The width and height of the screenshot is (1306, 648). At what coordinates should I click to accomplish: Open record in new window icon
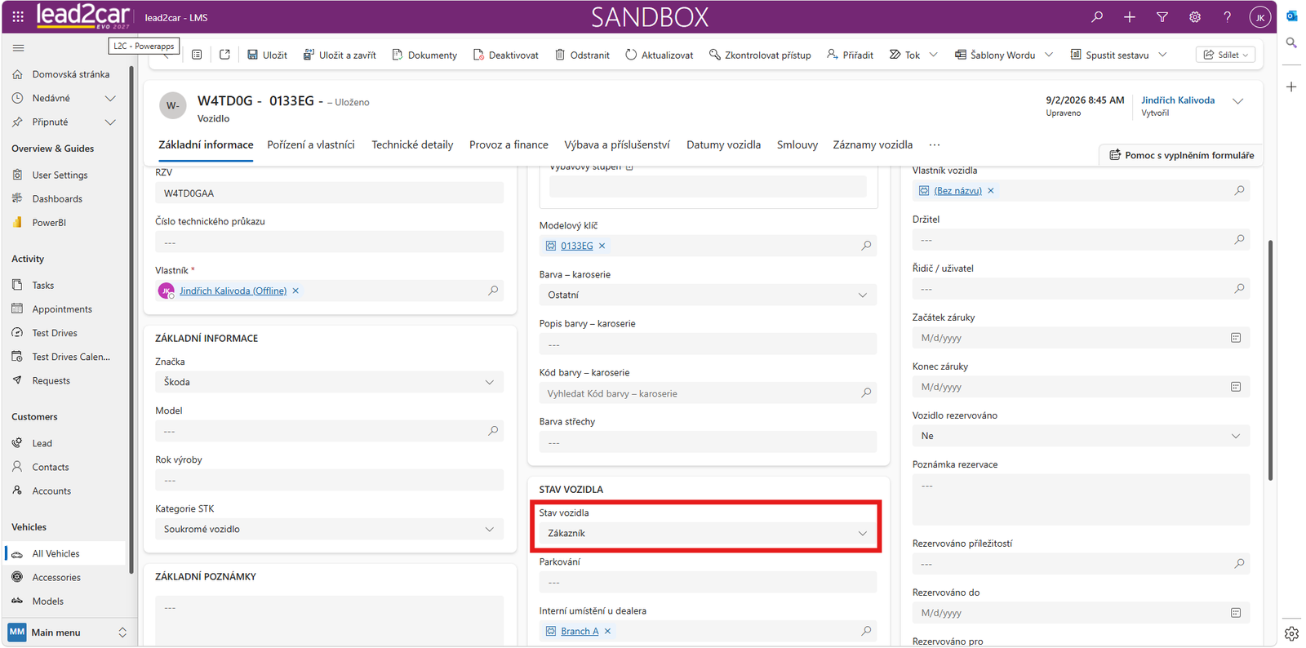[224, 55]
